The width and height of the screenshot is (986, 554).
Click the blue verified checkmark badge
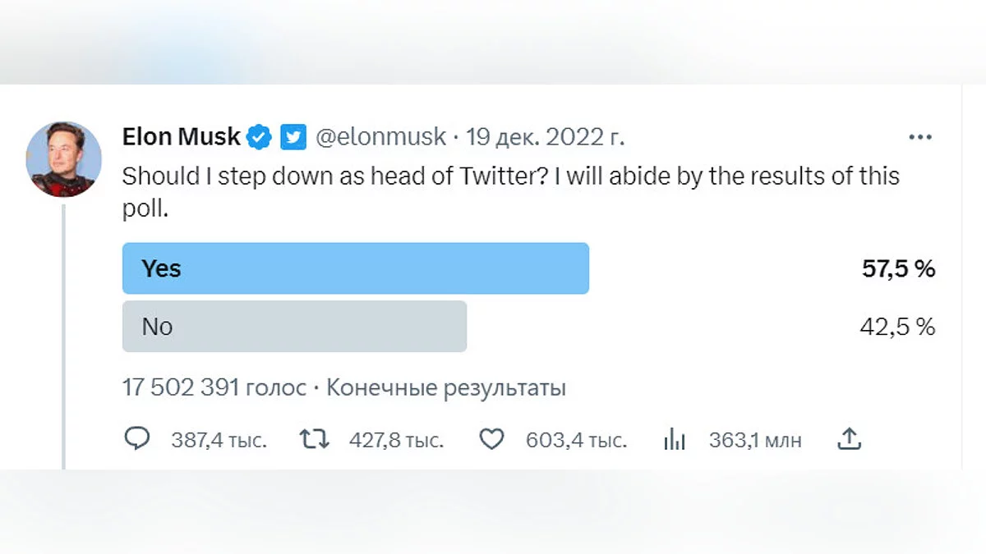coord(260,136)
